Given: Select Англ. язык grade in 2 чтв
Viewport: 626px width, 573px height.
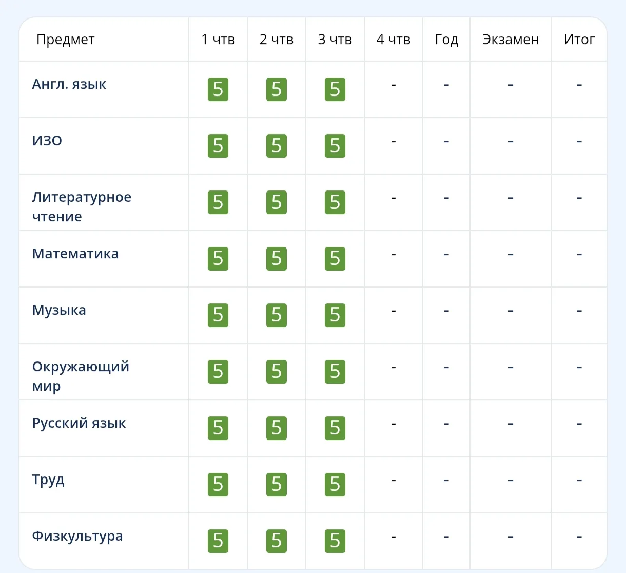Looking at the screenshot, I should tap(277, 89).
